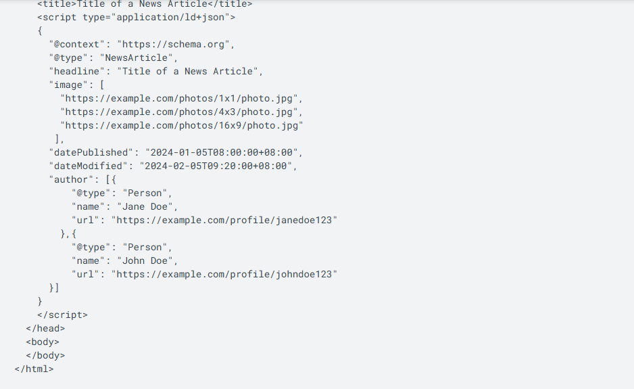
Task: Click the datePublished timestamp value
Action: click(224, 153)
